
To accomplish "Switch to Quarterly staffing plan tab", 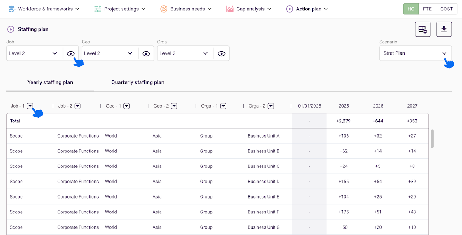I will pos(138,82).
